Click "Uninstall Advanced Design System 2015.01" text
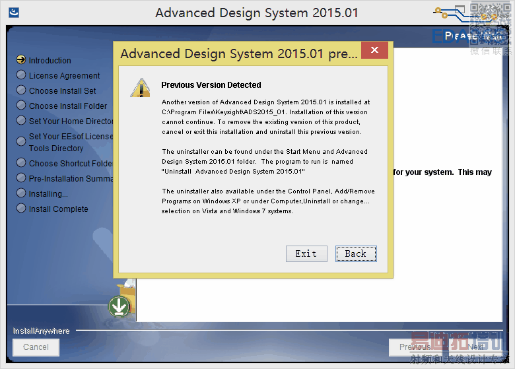 pyautogui.click(x=233, y=172)
